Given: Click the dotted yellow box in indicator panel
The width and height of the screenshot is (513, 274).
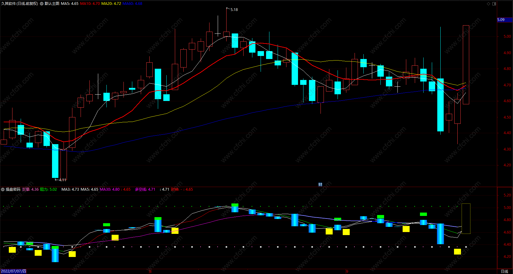Looking at the screenshot, I should (466, 219).
